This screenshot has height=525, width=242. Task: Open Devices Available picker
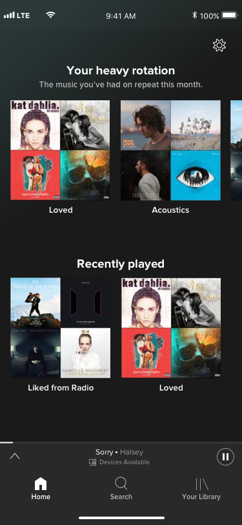click(x=119, y=462)
